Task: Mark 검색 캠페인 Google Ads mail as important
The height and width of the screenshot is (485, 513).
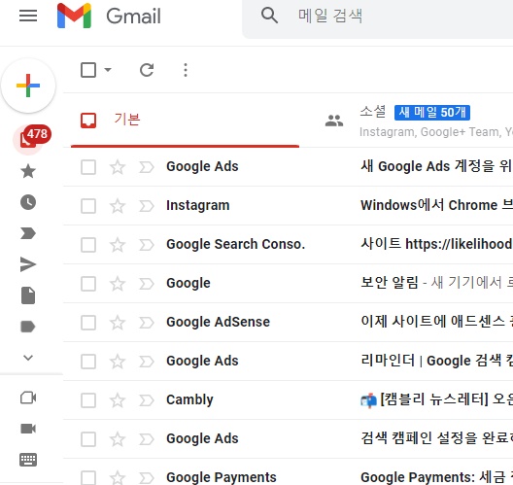Action: 147,439
